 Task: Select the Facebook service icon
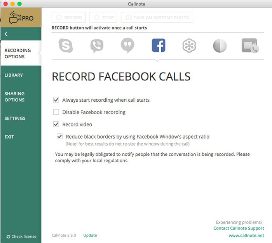click(x=159, y=45)
